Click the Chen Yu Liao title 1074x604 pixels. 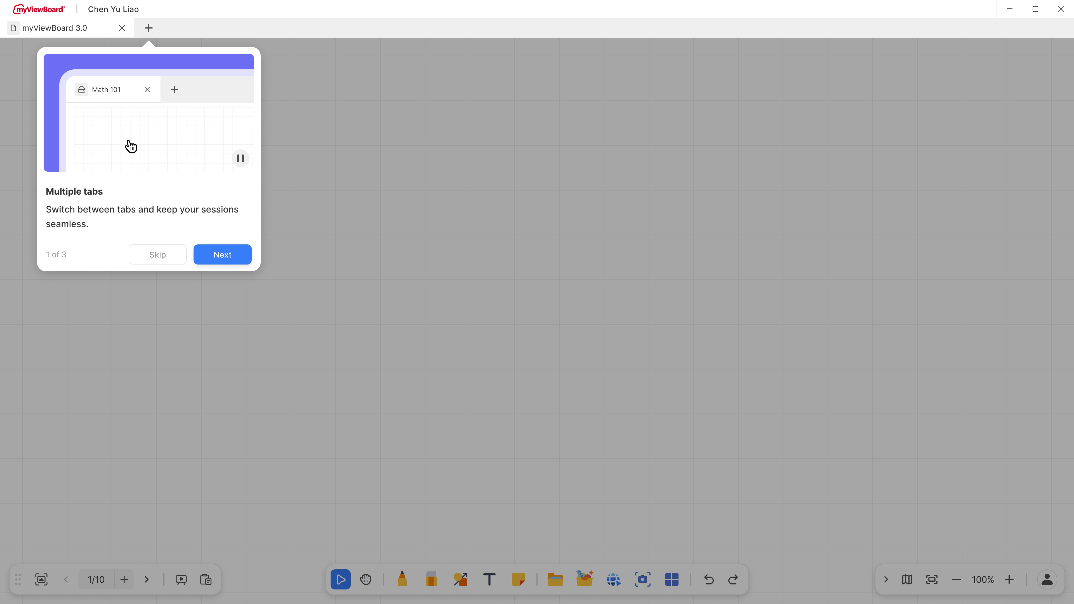pyautogui.click(x=113, y=9)
